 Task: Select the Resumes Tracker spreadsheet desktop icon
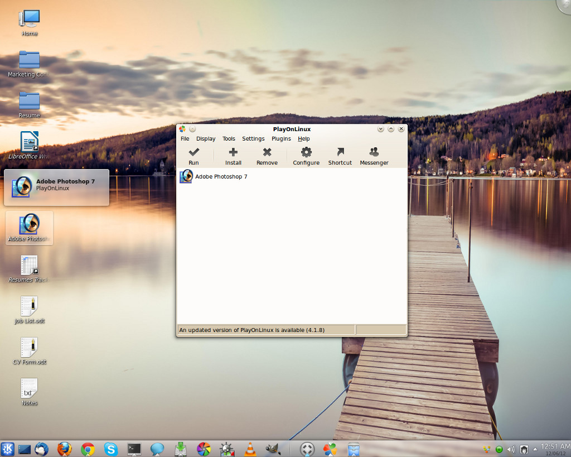(29, 270)
